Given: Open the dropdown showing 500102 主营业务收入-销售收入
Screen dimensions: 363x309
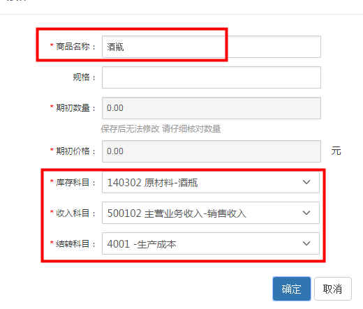Looking at the screenshot, I should pyautogui.click(x=211, y=213).
